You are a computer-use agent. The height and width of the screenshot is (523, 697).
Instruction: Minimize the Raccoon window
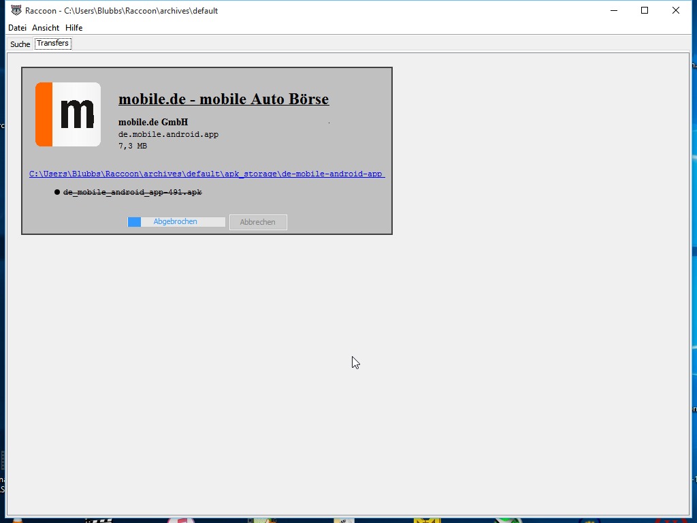pos(614,10)
